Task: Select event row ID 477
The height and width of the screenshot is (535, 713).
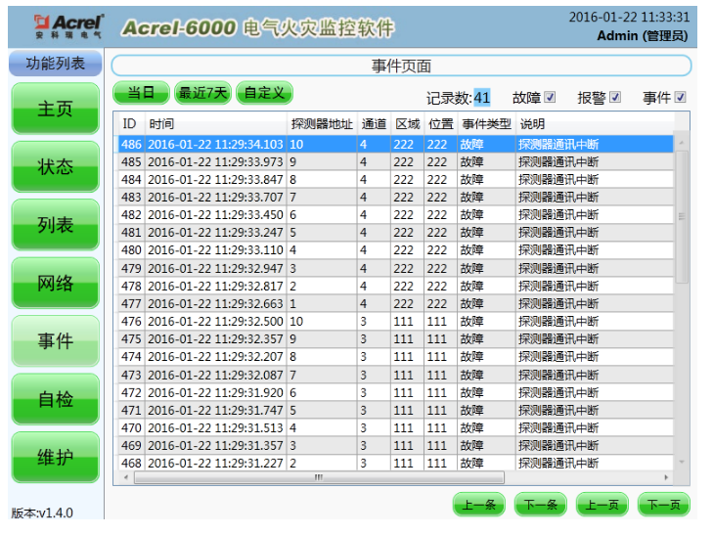Action: pos(395,303)
